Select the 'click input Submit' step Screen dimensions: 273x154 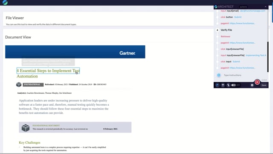pos(230,62)
